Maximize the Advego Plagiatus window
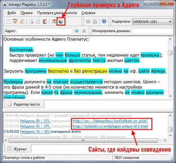176x163 pixels. click(x=156, y=4)
